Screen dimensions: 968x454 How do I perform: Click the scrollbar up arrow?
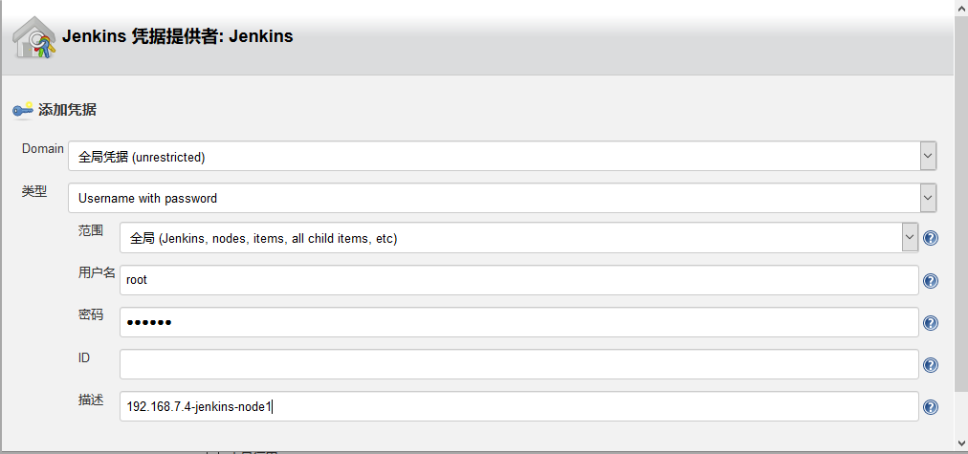(x=960, y=8)
